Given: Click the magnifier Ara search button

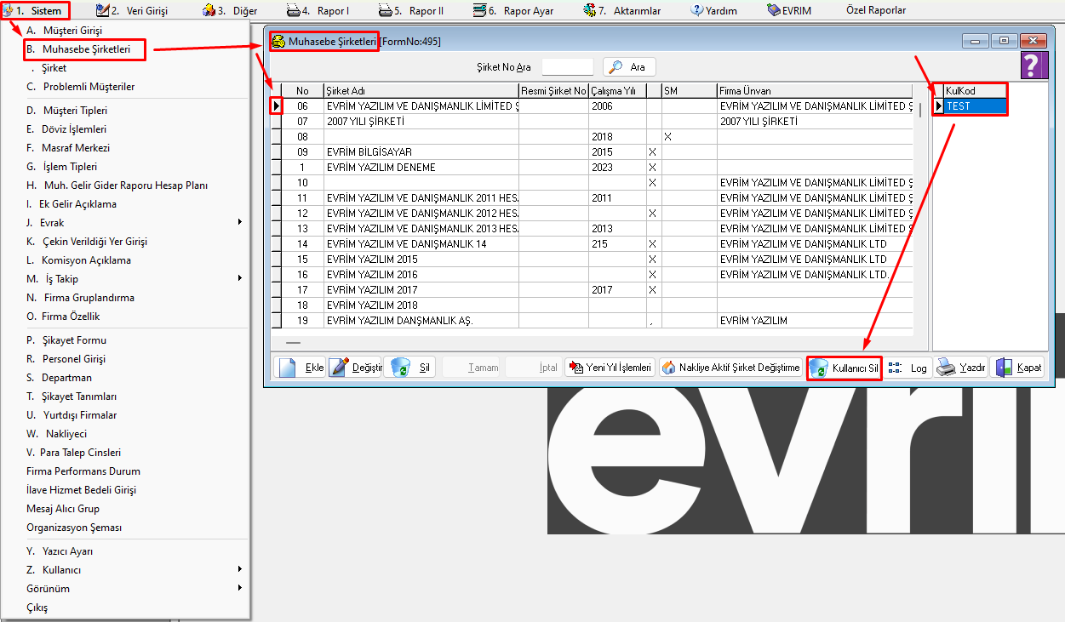Looking at the screenshot, I should (x=629, y=67).
